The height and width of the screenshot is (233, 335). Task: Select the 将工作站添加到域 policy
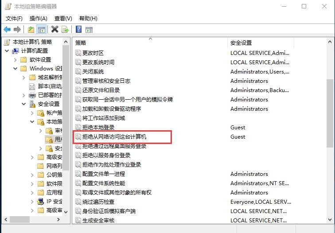[x=104, y=118]
